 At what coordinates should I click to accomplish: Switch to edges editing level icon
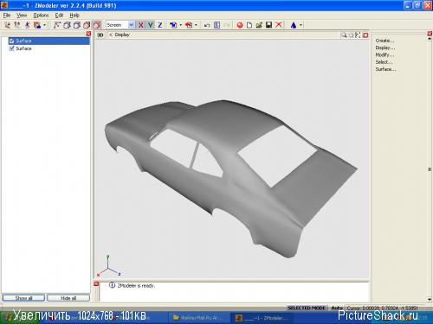(x=17, y=25)
